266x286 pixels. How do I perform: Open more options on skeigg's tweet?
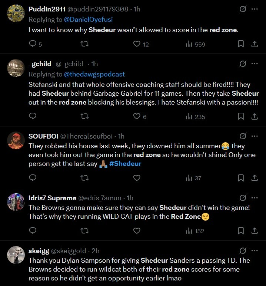tap(255, 251)
